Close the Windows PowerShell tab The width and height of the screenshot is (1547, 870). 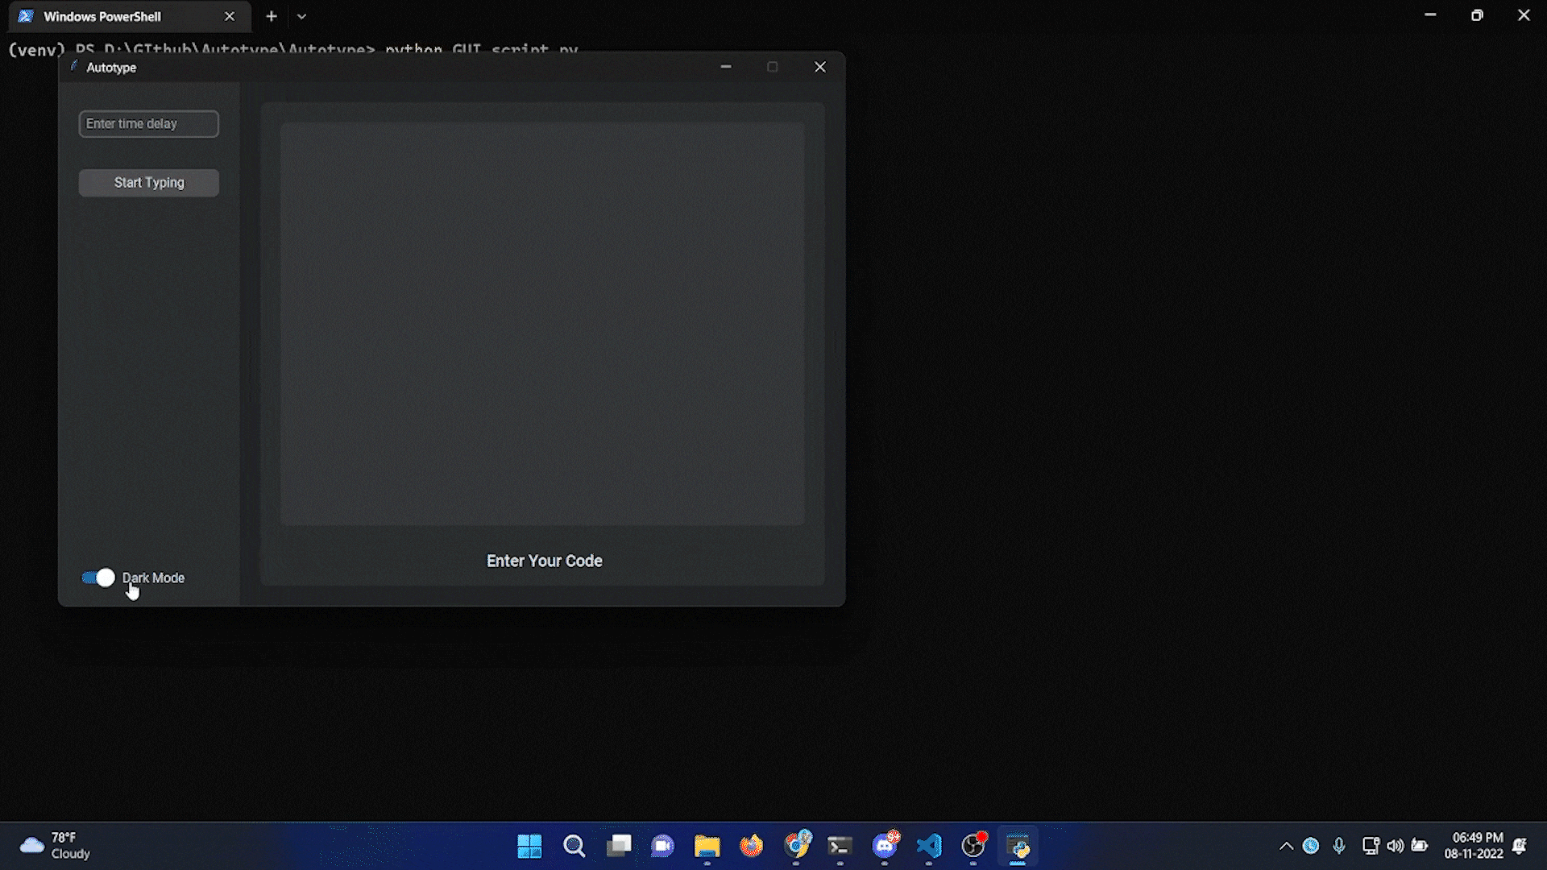[x=230, y=16]
